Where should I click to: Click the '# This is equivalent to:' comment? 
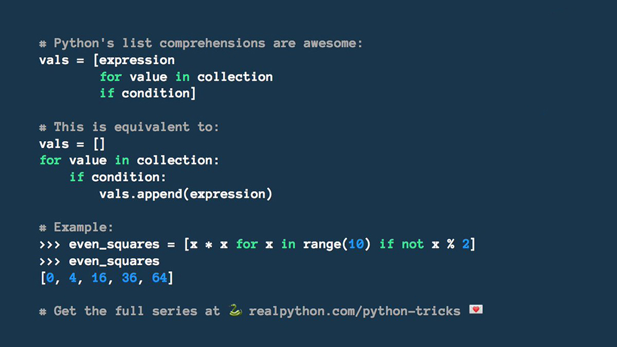129,127
